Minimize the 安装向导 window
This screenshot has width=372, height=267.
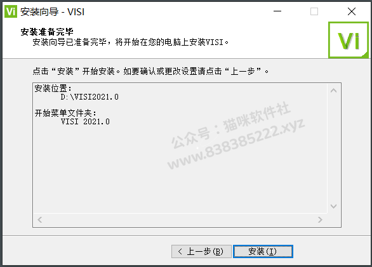pos(277,11)
